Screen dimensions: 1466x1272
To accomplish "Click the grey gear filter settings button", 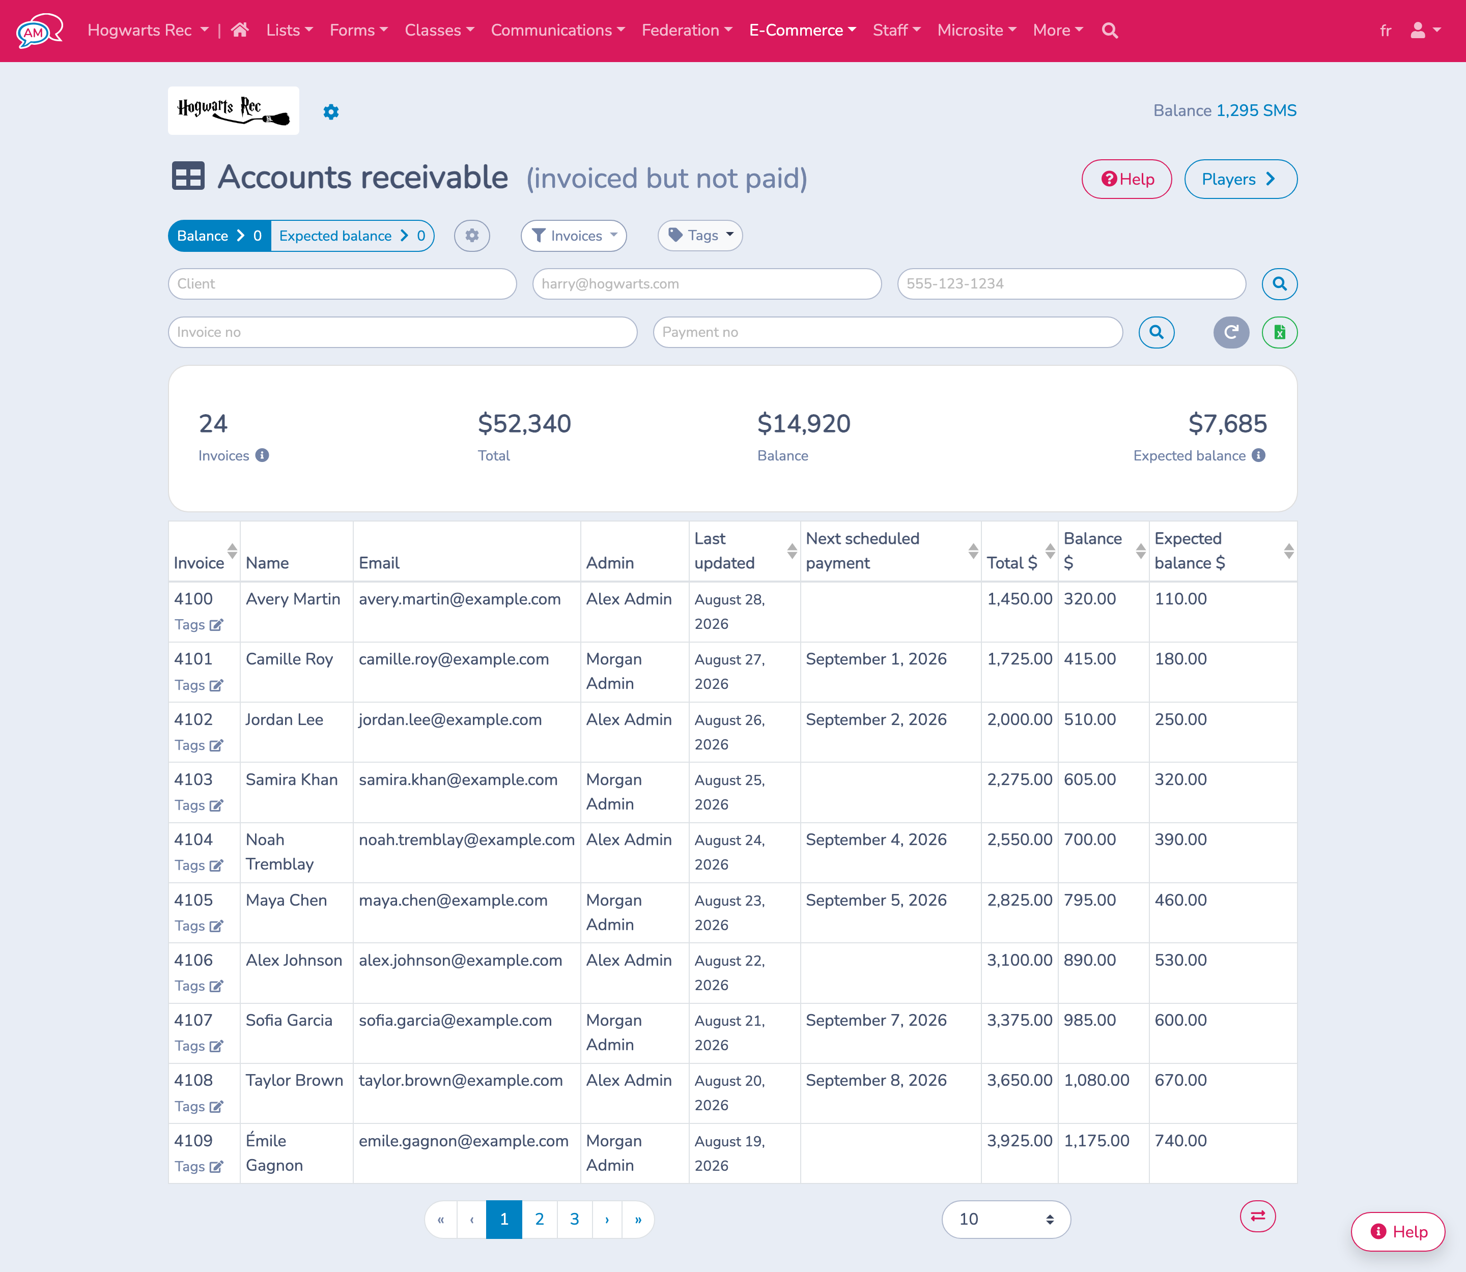I will click(472, 236).
